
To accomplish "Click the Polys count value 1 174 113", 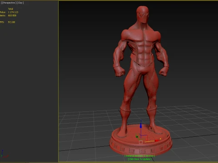I will coord(13,12).
